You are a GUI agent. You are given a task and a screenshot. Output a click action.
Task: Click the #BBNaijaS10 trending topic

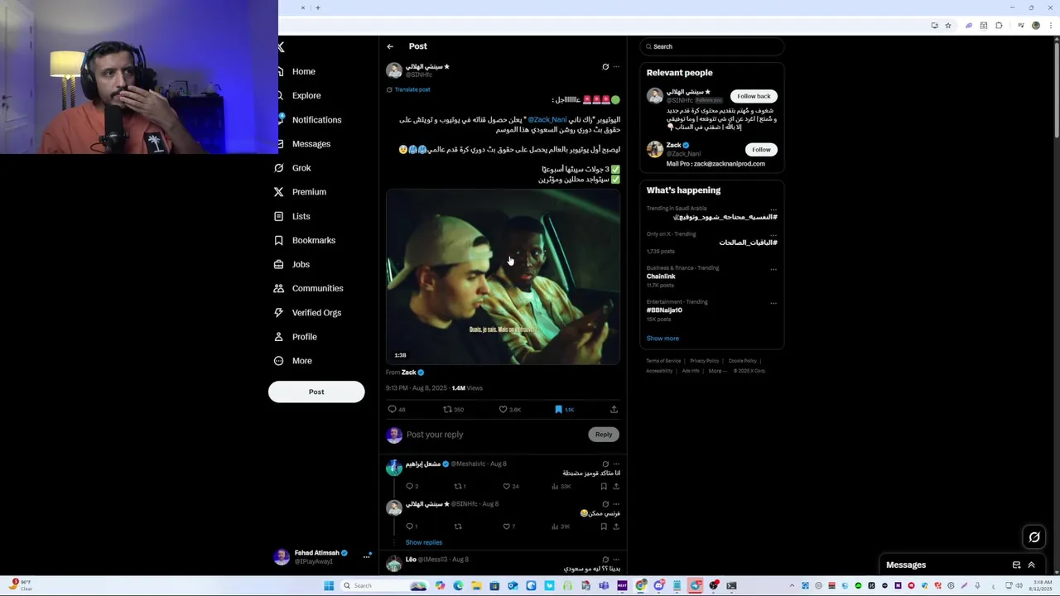[664, 310]
